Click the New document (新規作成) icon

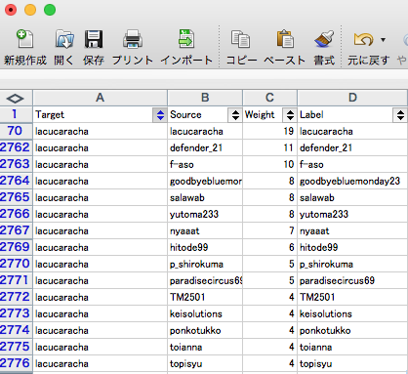point(25,39)
